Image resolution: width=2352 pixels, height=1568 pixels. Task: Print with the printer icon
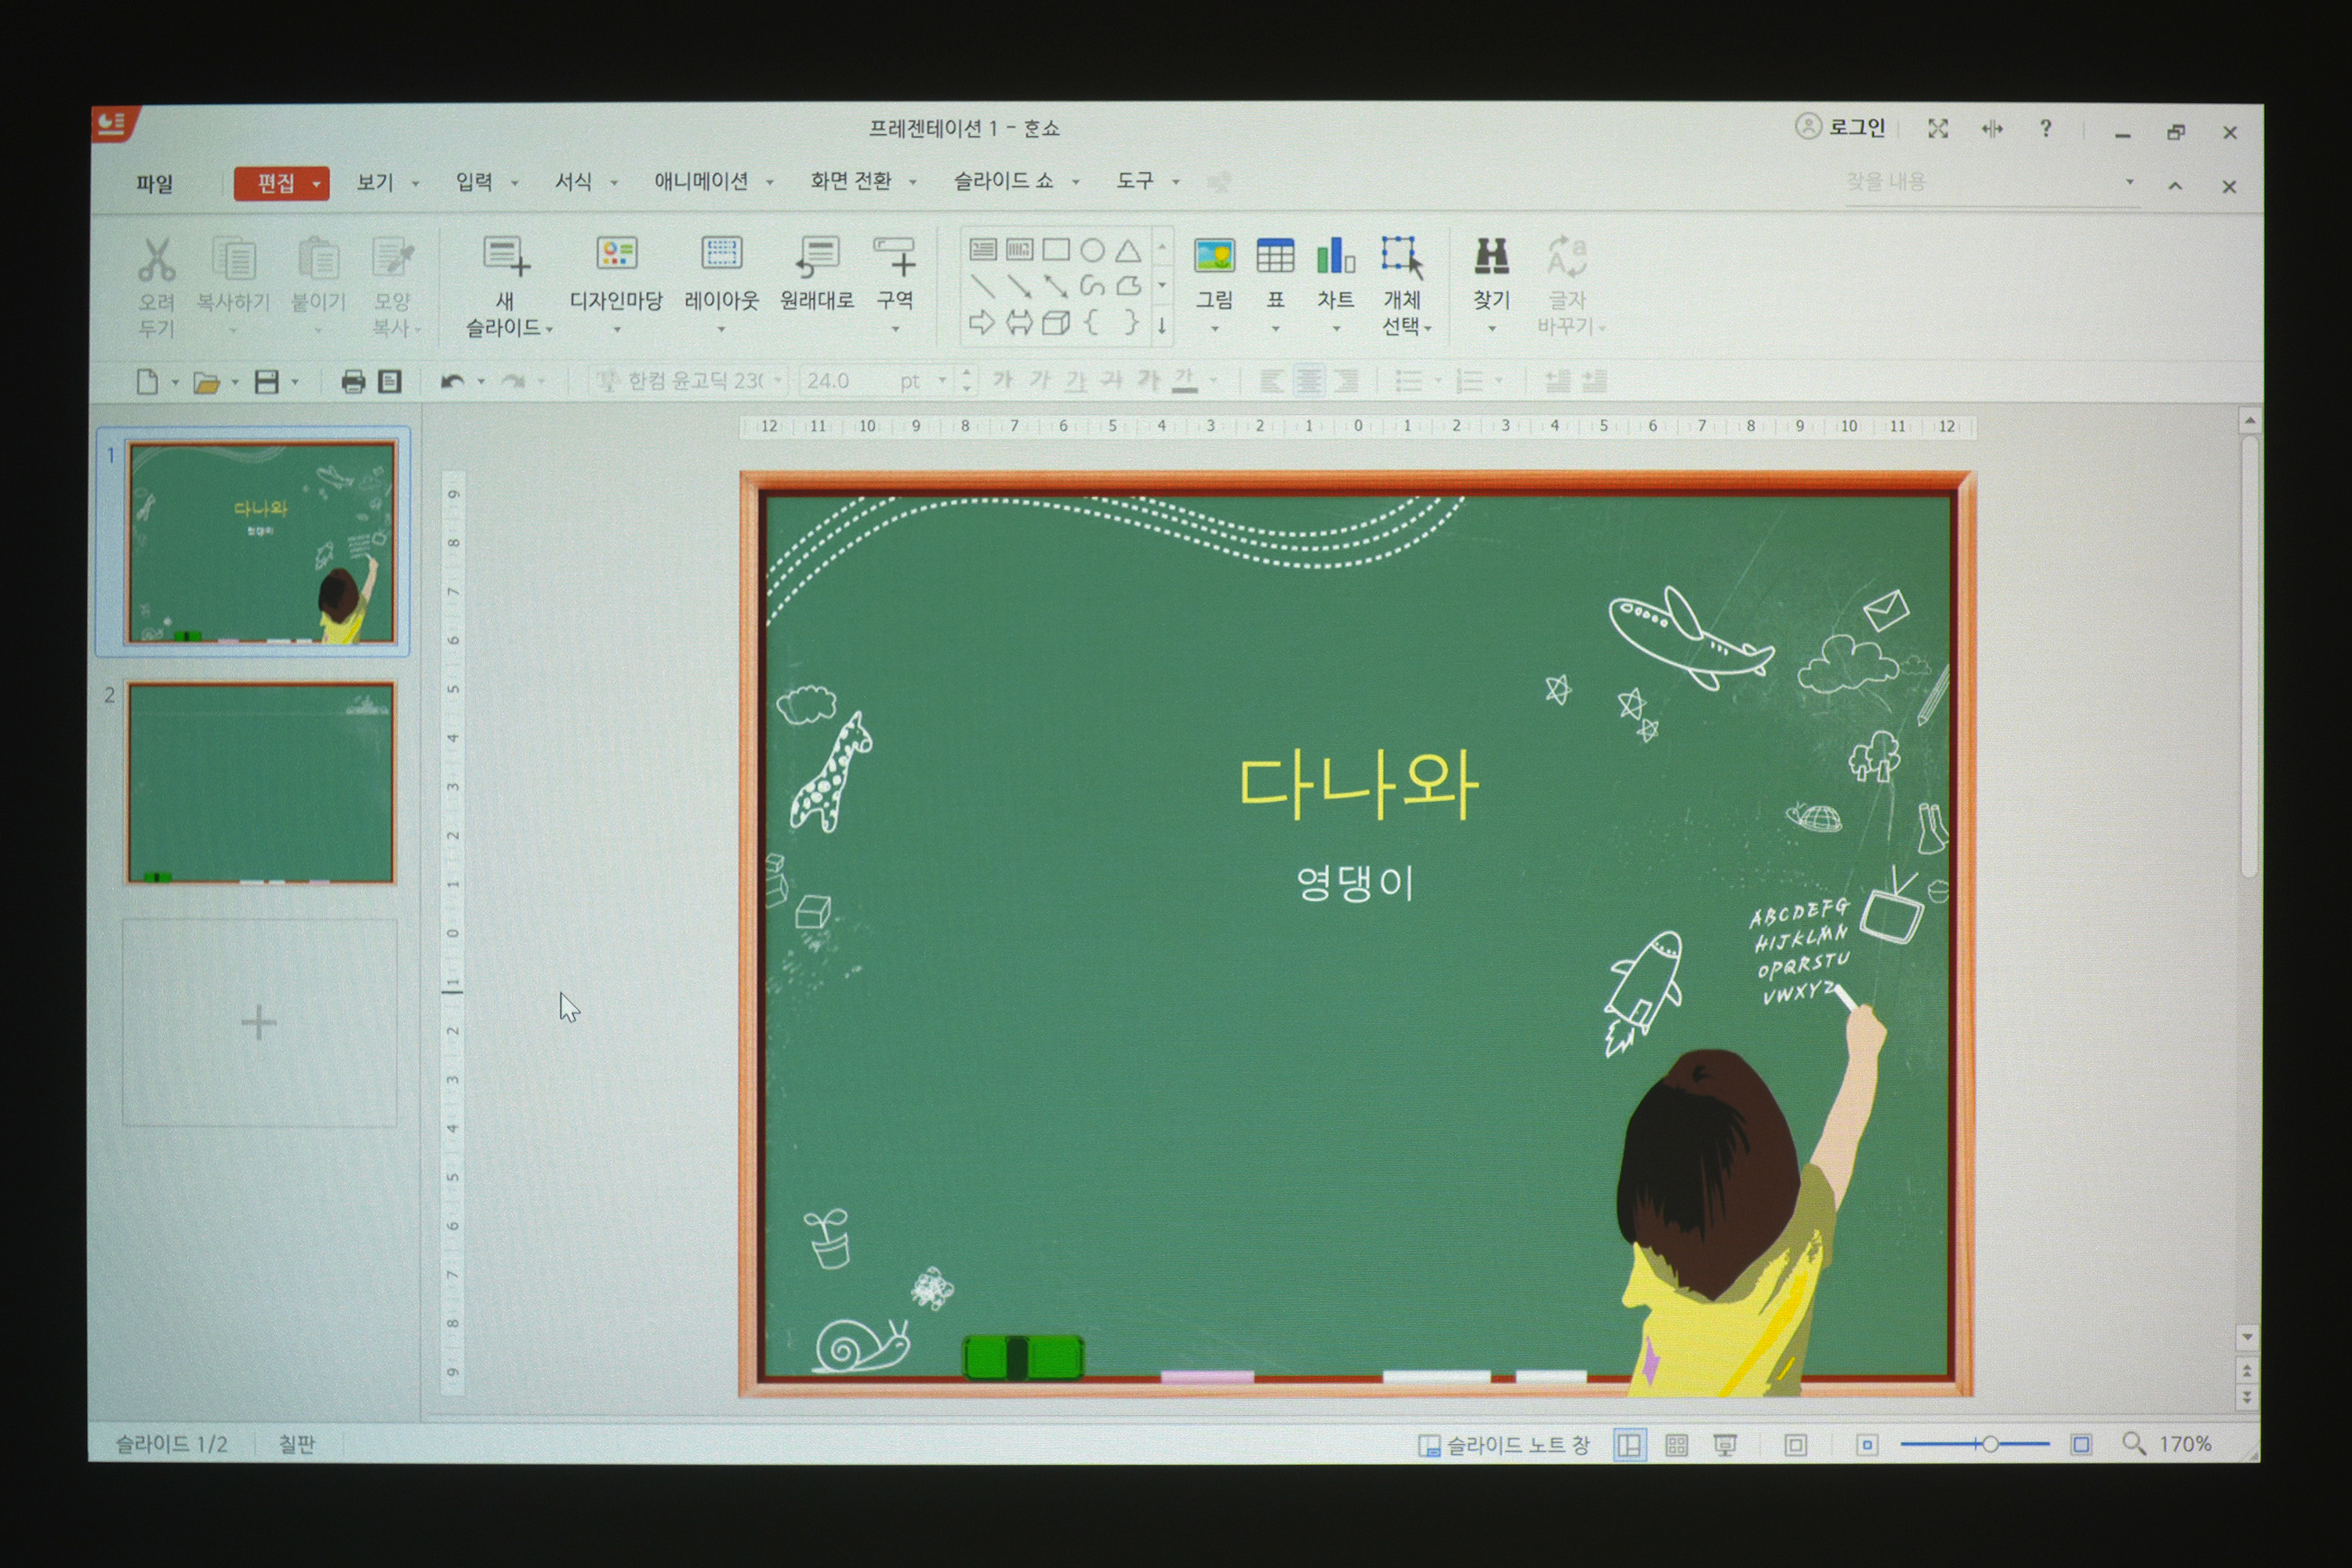click(x=353, y=382)
